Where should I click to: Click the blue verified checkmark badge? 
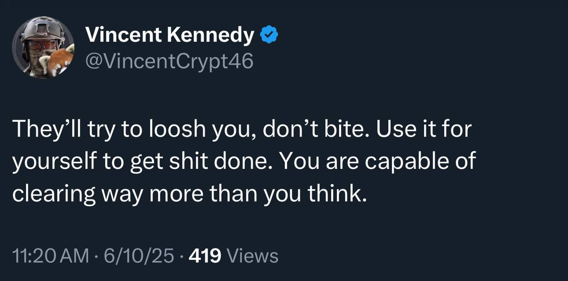(x=269, y=35)
